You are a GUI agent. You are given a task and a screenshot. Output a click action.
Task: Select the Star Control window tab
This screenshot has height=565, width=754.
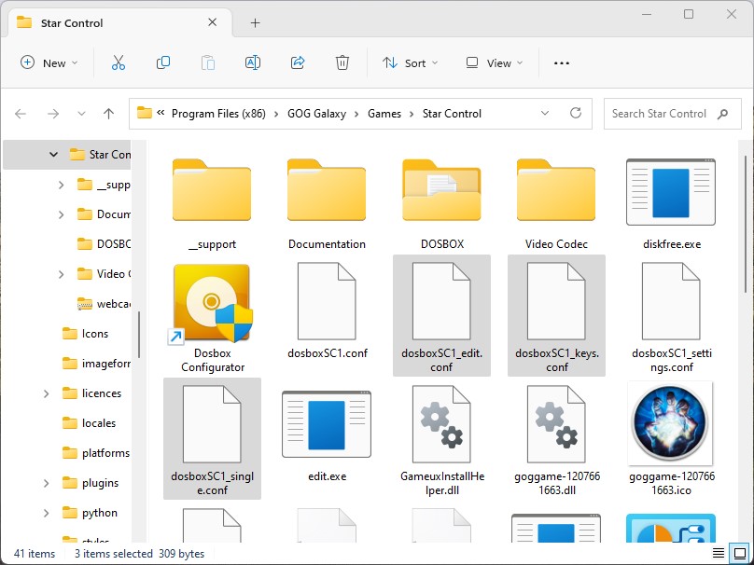(118, 23)
